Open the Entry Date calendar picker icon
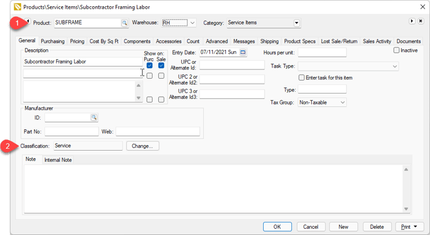Image resolution: width=430 pixels, height=235 pixels. [243, 52]
